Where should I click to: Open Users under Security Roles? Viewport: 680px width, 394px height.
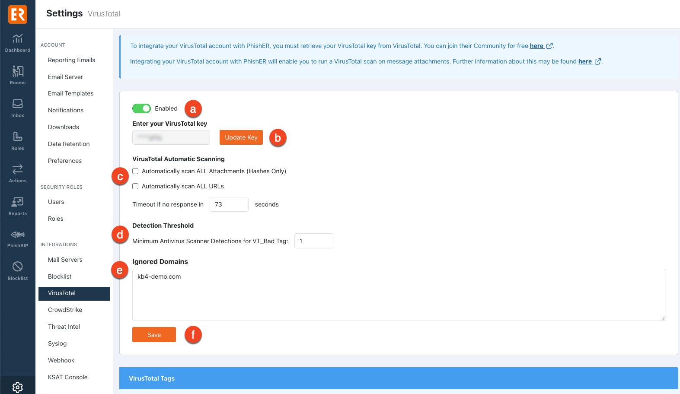click(56, 202)
